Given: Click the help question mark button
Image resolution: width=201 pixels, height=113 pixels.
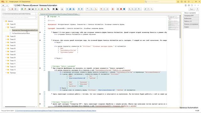Looking at the screenshot, I should [x=198, y=9].
